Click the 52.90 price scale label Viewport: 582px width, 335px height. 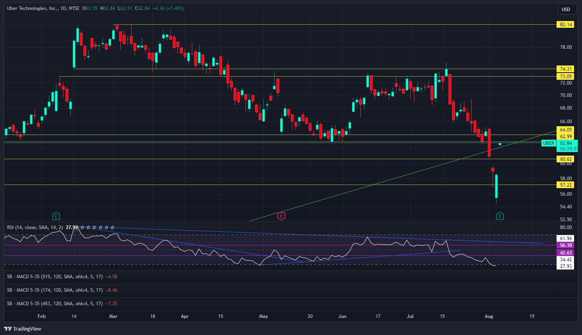coord(566,219)
